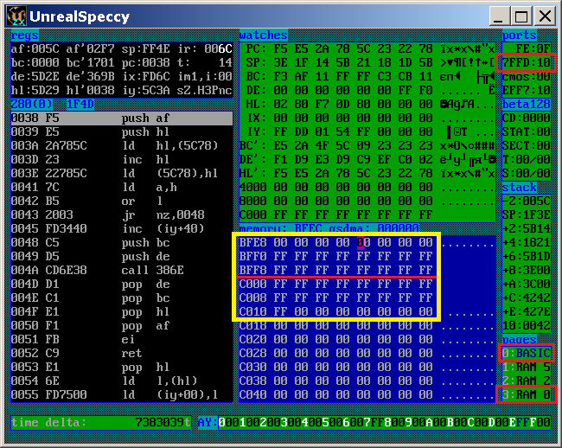
Task: Minimize the UnrealSpeccy window
Action: point(499,16)
